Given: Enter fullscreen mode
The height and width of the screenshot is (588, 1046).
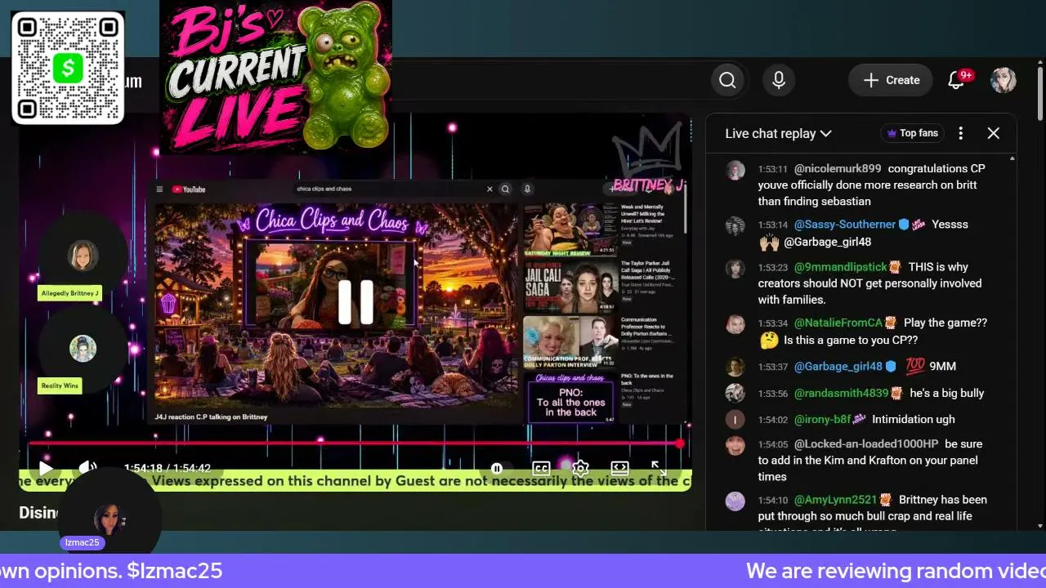Looking at the screenshot, I should coord(659,468).
